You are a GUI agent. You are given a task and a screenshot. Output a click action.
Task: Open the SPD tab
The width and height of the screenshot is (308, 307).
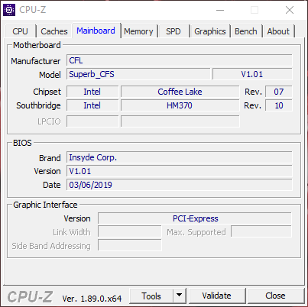click(173, 31)
